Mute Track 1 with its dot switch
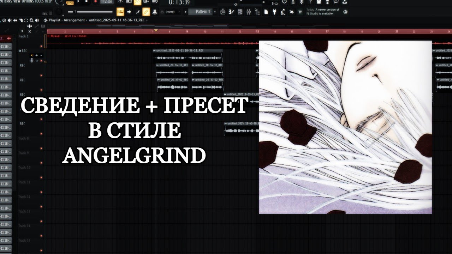This screenshot has height=254, width=452. [x=41, y=46]
